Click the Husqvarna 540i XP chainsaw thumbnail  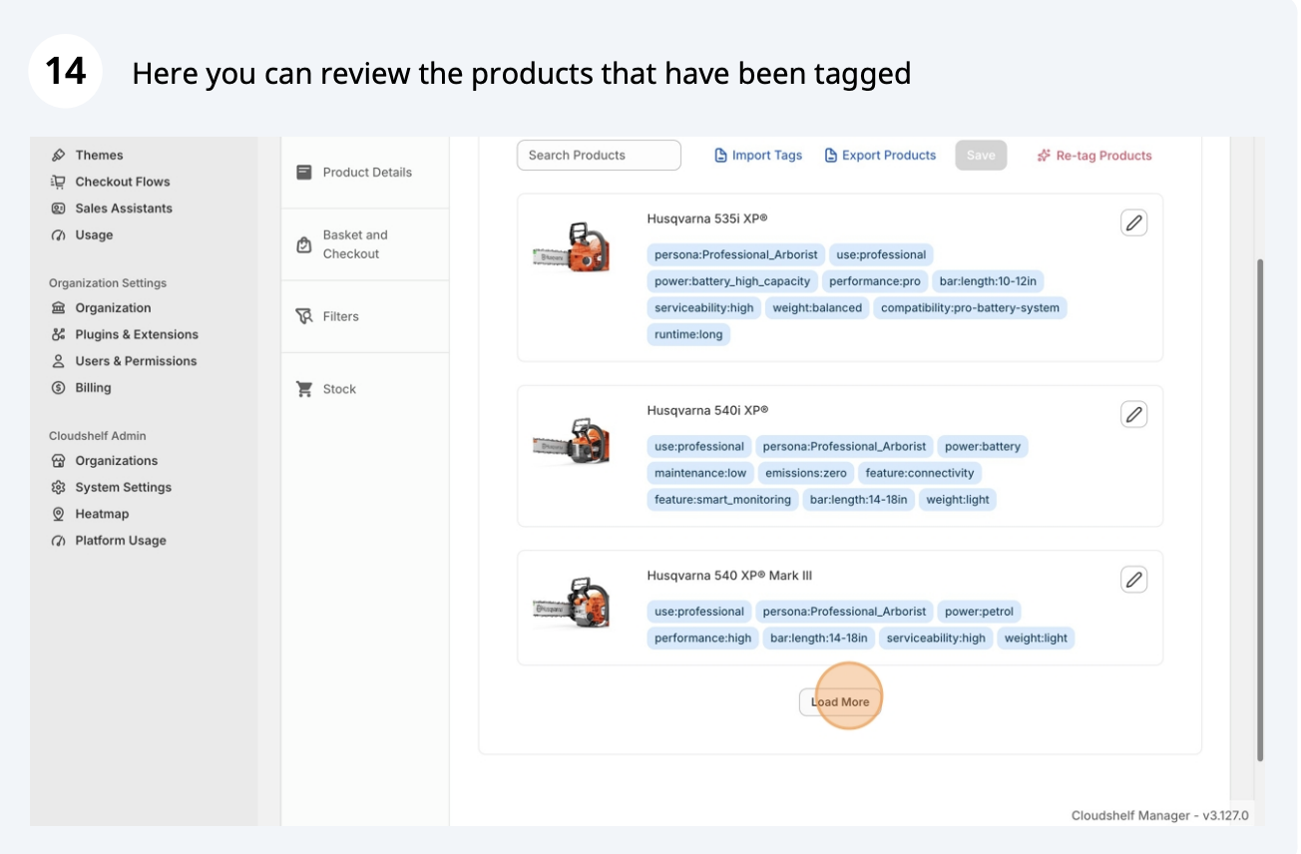point(572,440)
